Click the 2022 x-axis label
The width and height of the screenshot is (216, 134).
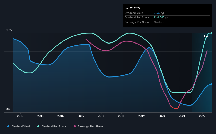coord(202,116)
